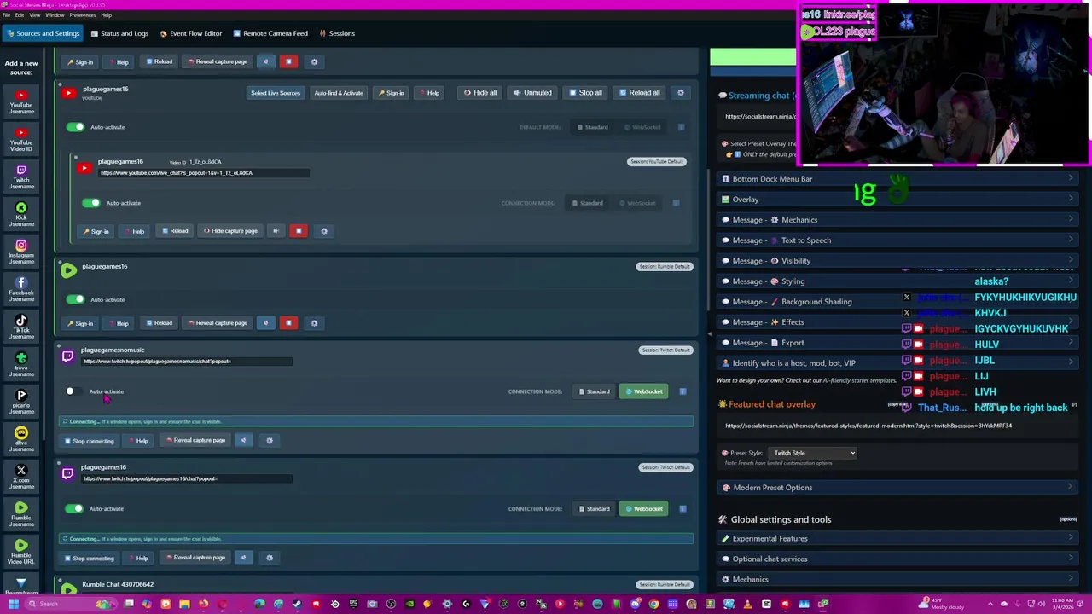1092x614 pixels.
Task: Click Reload all button
Action: [x=640, y=93]
